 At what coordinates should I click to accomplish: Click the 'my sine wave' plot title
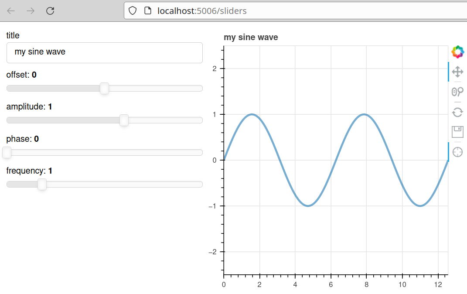coord(251,38)
